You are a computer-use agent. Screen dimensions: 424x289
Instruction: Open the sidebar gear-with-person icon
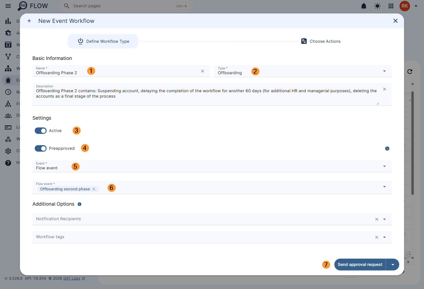tap(8, 33)
